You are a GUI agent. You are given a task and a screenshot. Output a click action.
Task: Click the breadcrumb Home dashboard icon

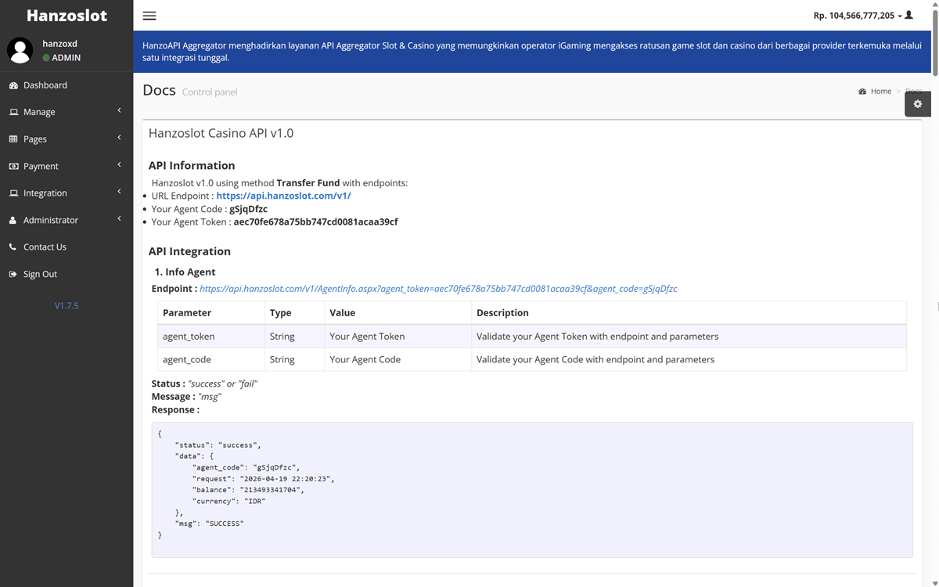pos(862,92)
